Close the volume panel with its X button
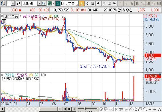Image resolution: width=162 pixels, height=112 pixels. pos(160,75)
